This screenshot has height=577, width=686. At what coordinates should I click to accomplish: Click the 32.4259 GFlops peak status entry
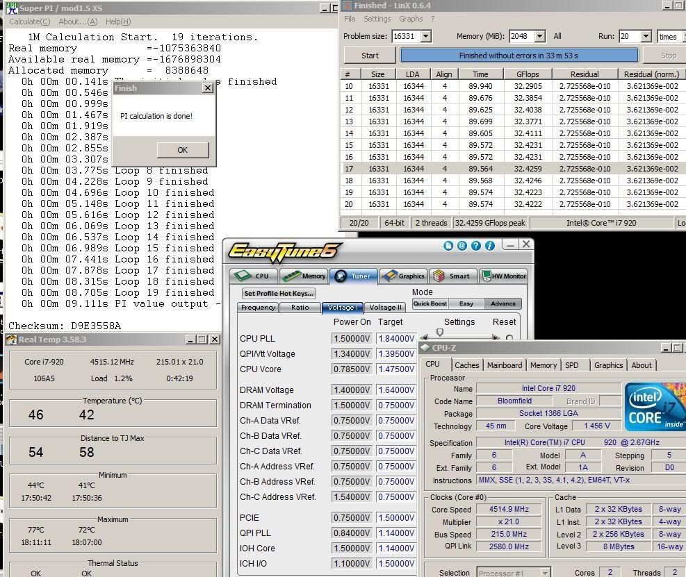coord(490,223)
